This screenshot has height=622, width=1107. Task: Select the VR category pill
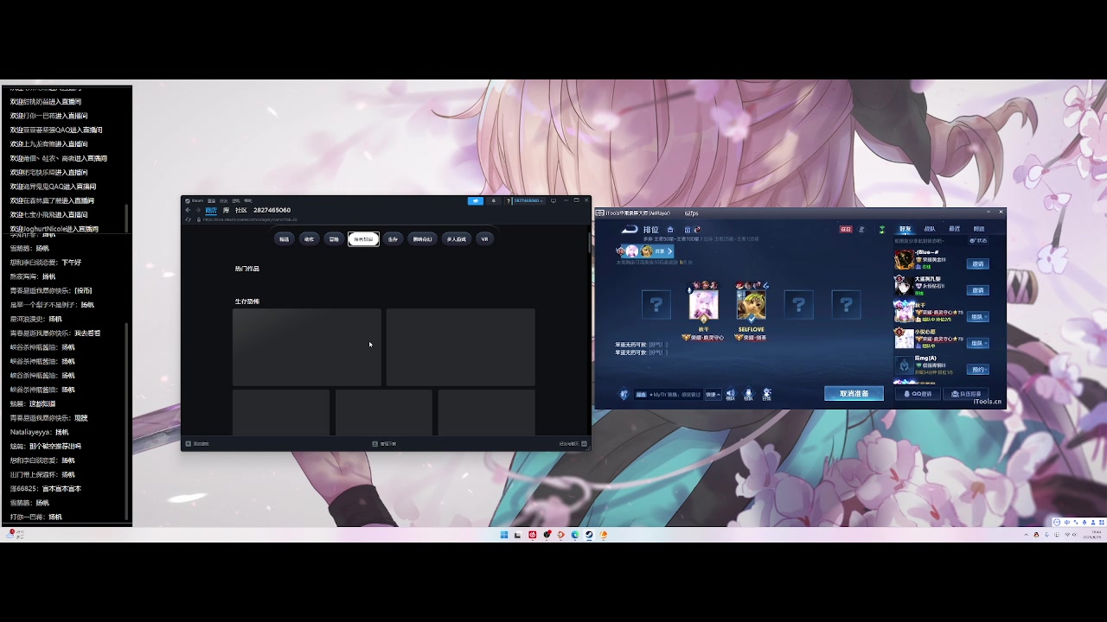point(484,239)
